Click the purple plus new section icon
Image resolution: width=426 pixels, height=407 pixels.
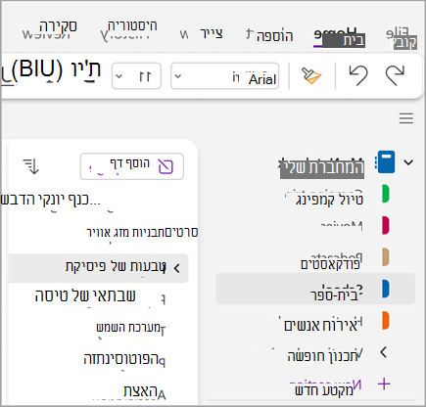coord(384,384)
